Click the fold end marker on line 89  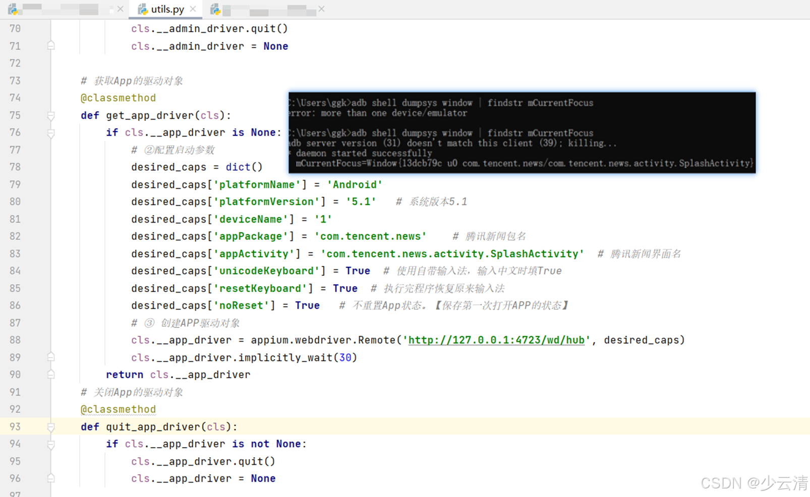pos(51,357)
